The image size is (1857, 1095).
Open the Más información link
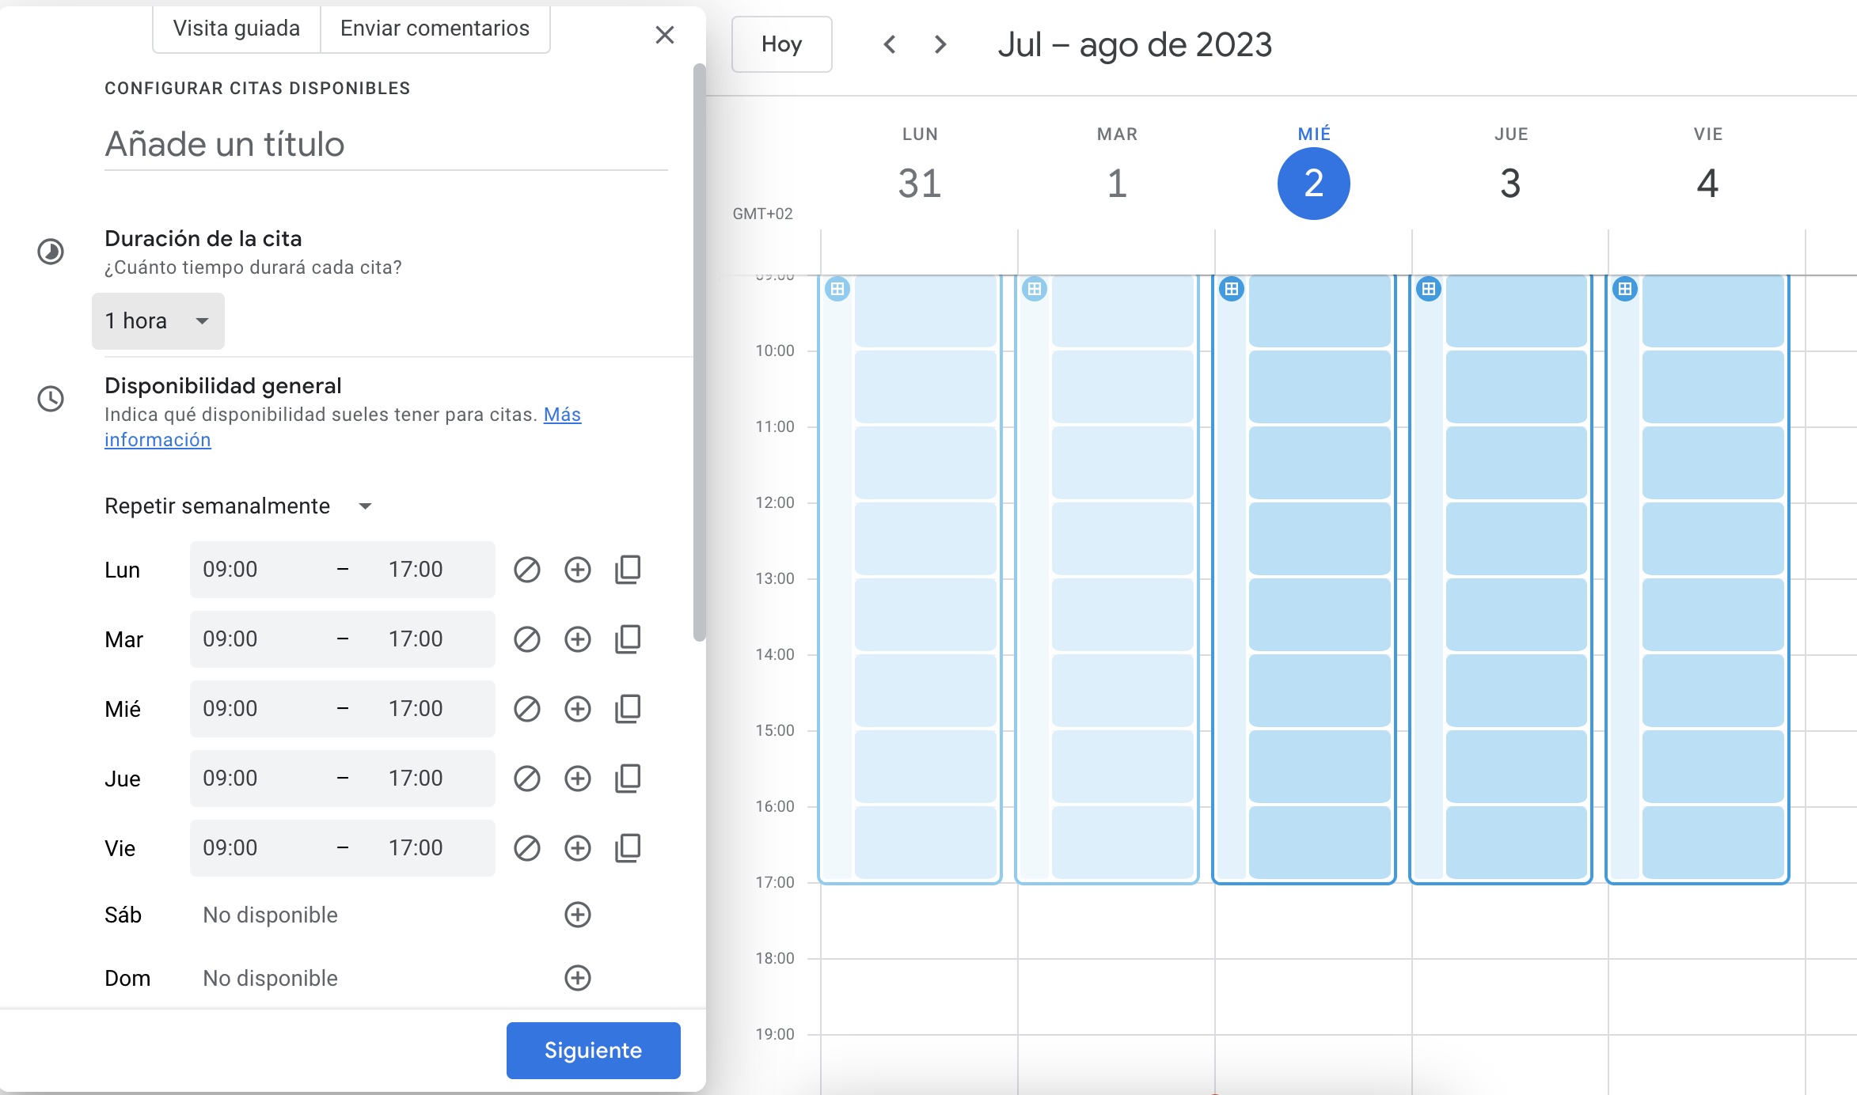click(x=561, y=415)
